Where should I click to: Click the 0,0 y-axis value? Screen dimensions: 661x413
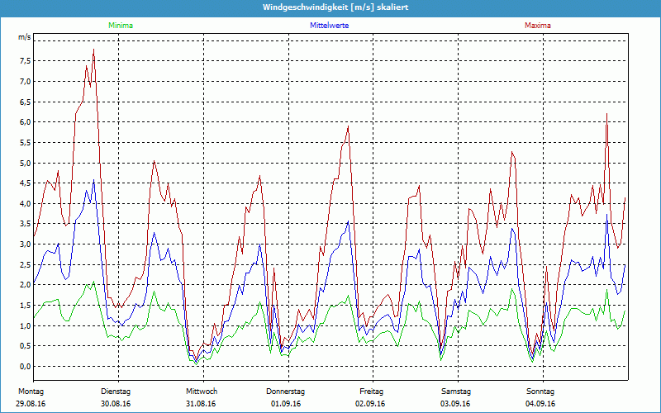25,366
